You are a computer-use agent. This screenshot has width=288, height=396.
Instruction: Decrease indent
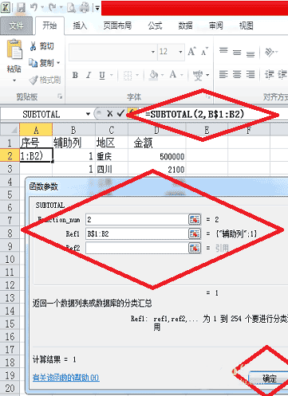click(x=269, y=75)
